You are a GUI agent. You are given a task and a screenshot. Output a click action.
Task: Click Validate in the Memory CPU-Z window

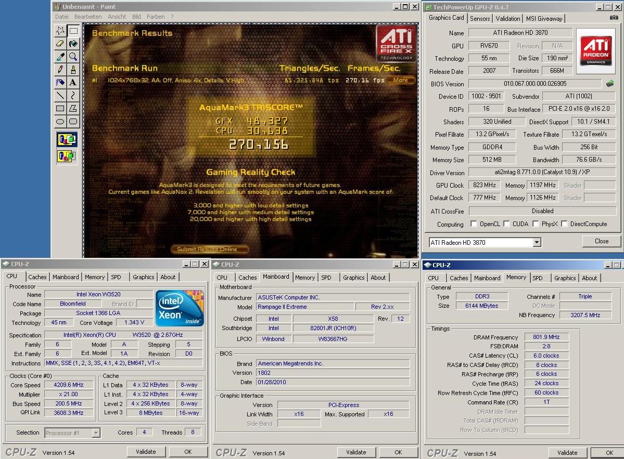click(x=567, y=453)
